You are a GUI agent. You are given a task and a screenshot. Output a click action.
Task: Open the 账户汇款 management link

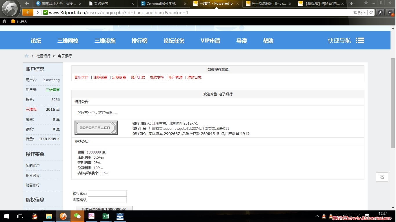click(138, 77)
